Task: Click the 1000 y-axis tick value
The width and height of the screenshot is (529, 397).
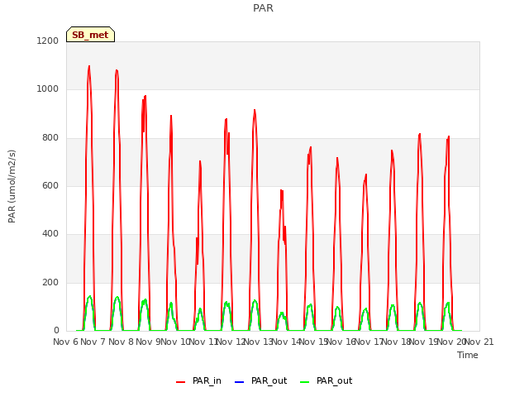Action: [48, 88]
